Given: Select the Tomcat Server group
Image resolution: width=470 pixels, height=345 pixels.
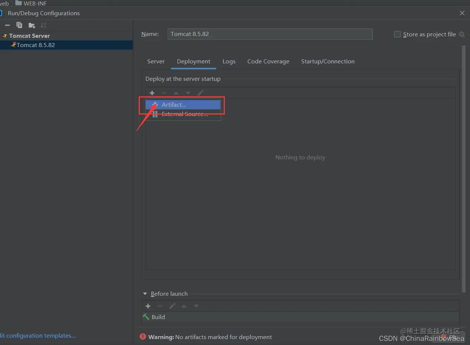Looking at the screenshot, I should click(30, 36).
